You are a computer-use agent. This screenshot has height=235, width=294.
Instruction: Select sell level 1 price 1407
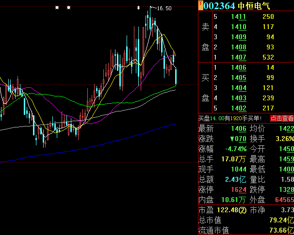click(x=238, y=58)
